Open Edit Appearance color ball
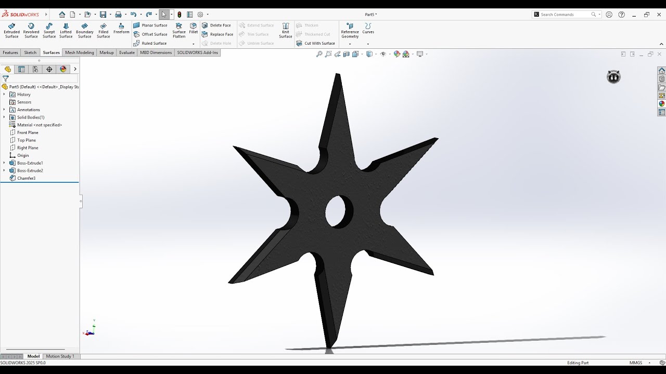This screenshot has width=666, height=374. tap(397, 54)
